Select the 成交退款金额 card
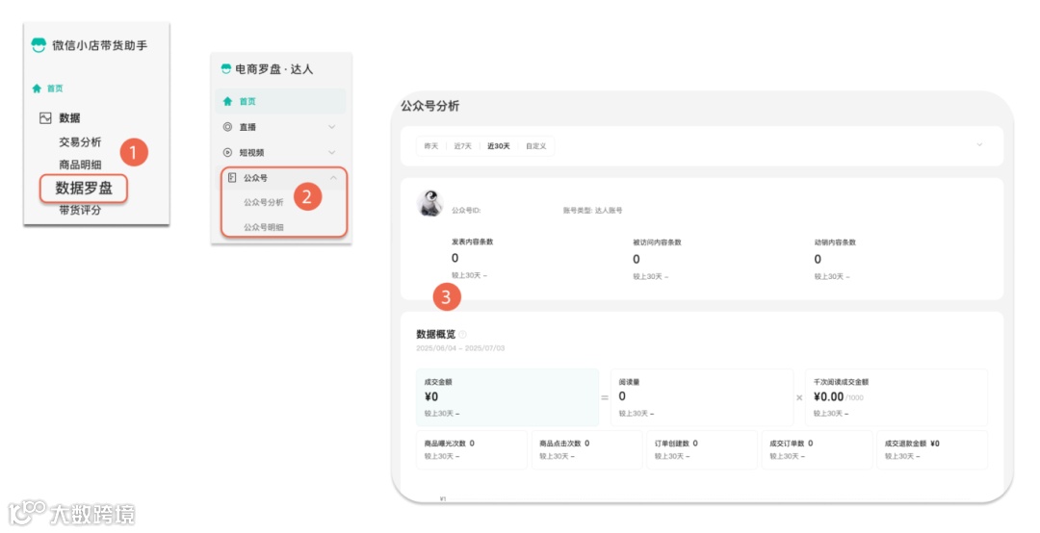 pyautogui.click(x=932, y=449)
